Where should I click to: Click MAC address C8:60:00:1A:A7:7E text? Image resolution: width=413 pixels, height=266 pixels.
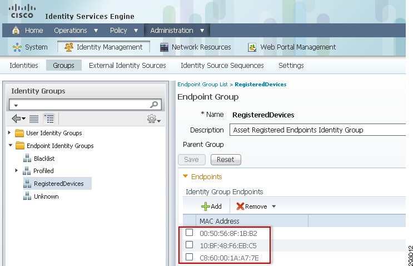click(x=229, y=258)
